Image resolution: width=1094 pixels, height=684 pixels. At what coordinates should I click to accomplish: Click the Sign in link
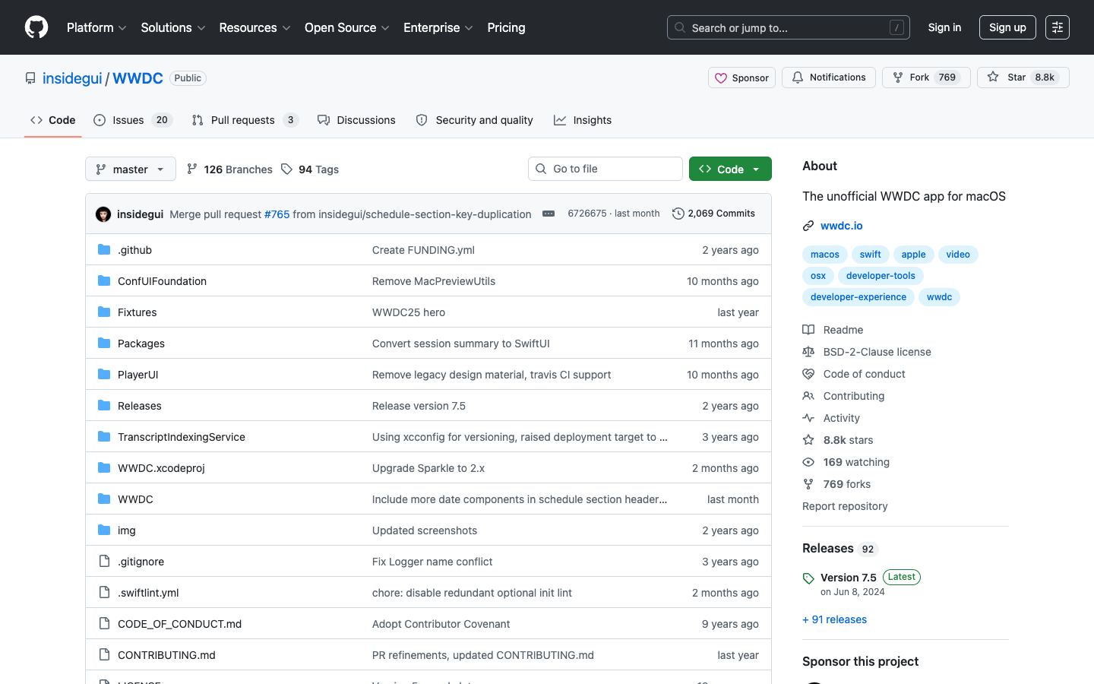tap(944, 27)
